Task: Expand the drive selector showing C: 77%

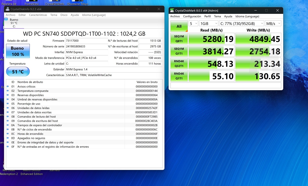Action: click(x=241, y=23)
